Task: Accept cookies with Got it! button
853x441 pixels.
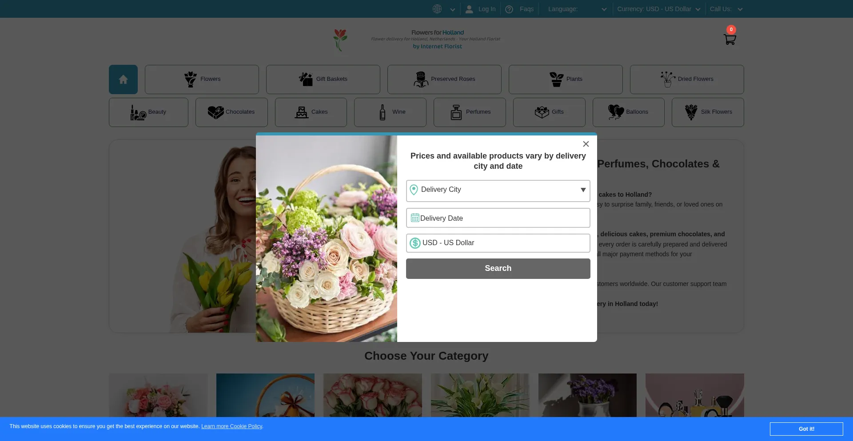Action: pyautogui.click(x=806, y=429)
